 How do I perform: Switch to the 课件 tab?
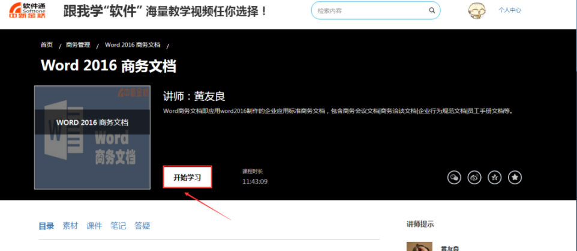(x=94, y=226)
